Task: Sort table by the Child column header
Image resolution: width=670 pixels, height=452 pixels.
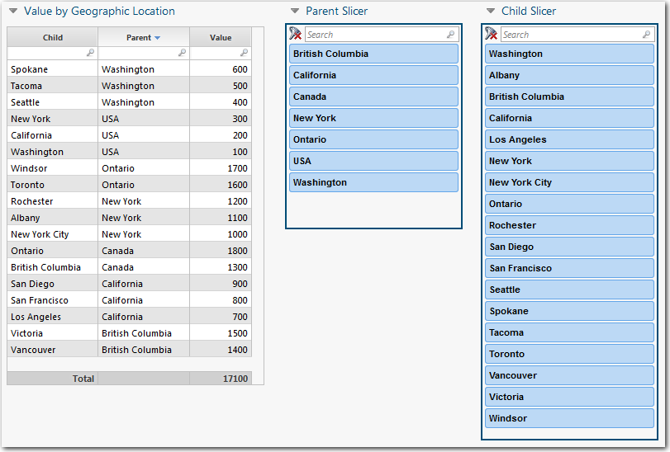Action: coord(53,38)
